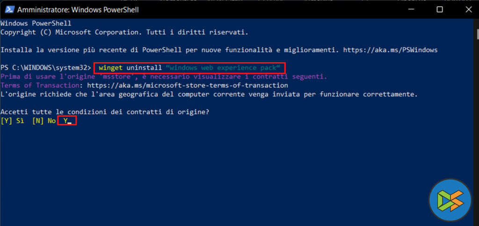Click the Copyright Microsoft Corporation line
The image size is (479, 226).
click(x=124, y=32)
